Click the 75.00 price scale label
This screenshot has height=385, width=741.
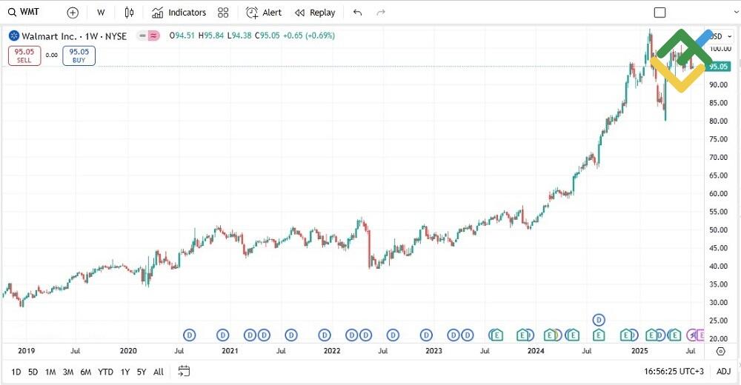click(718, 139)
